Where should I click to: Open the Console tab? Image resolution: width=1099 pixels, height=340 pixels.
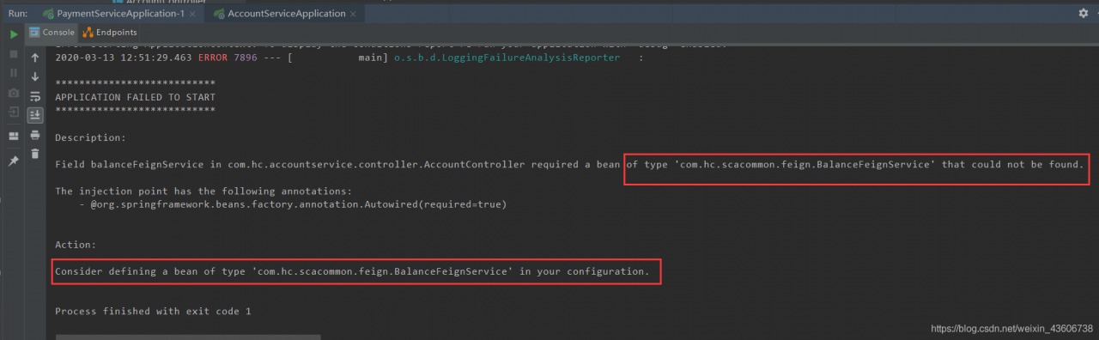tap(52, 33)
